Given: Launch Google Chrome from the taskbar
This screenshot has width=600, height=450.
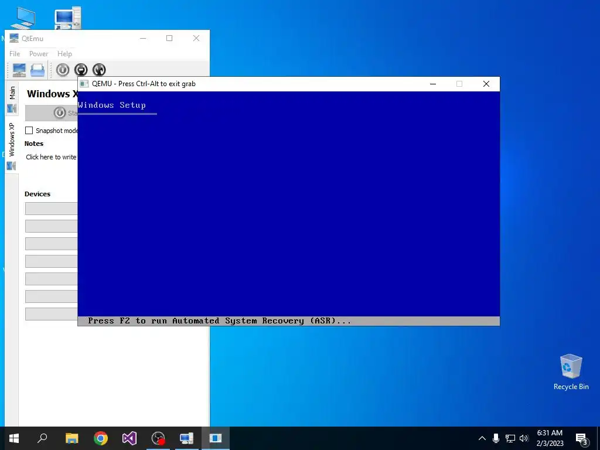Looking at the screenshot, I should 101,438.
